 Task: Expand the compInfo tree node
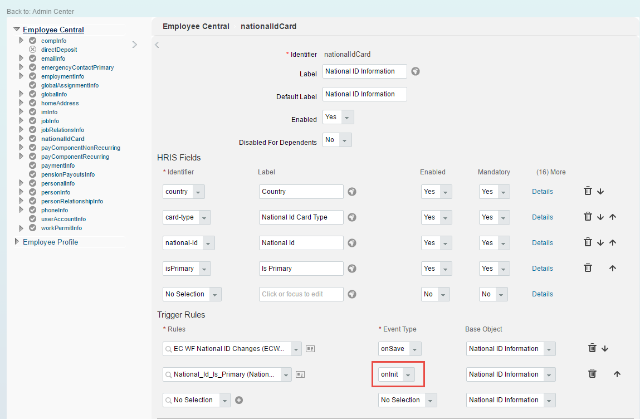pos(21,41)
